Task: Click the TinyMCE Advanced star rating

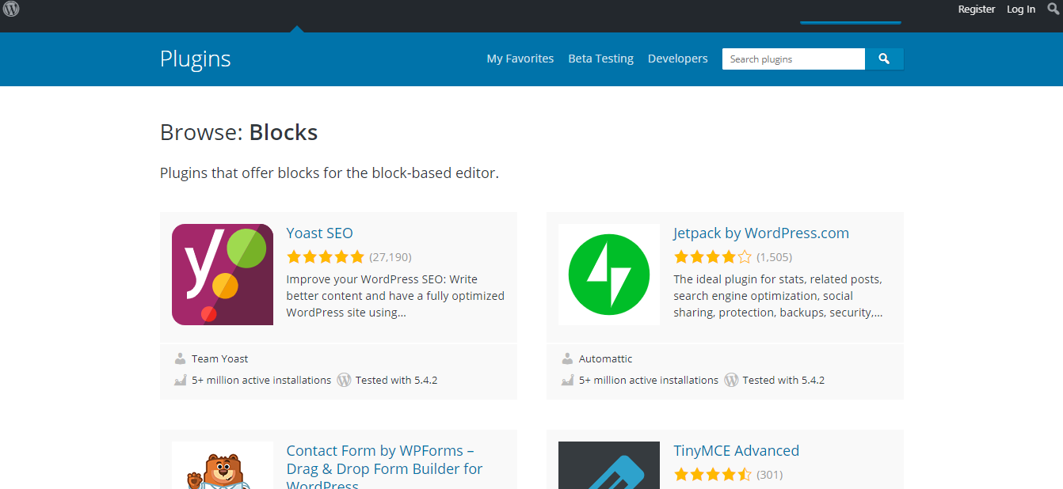Action: (713, 475)
